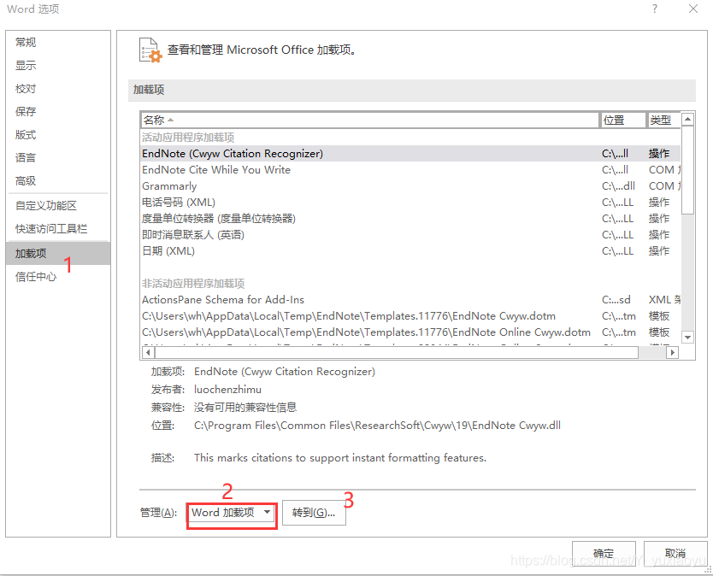Select 即时消息联系人 (英语) row
This screenshot has height=576, width=713.
(x=410, y=235)
